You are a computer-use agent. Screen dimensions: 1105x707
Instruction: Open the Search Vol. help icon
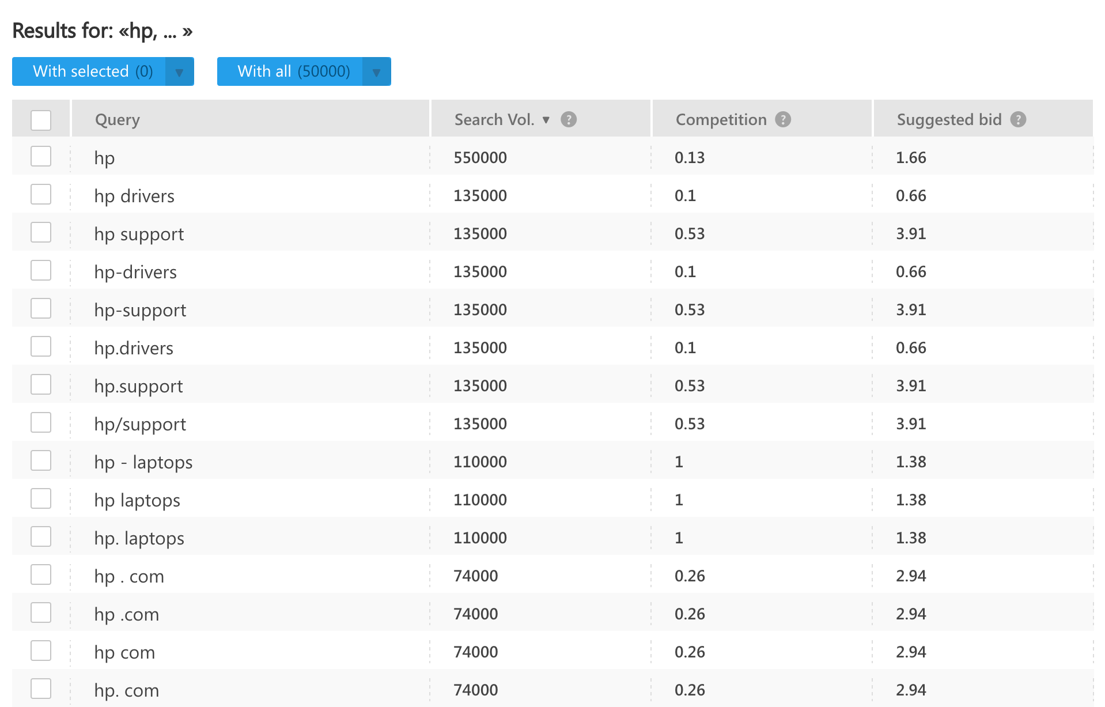coord(569,119)
